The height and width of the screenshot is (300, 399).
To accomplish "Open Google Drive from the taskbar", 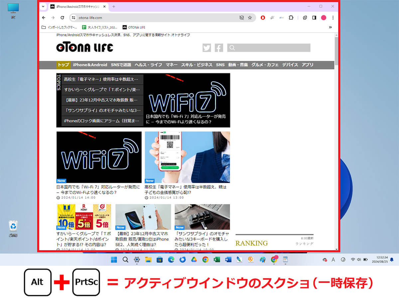I will [194, 259].
